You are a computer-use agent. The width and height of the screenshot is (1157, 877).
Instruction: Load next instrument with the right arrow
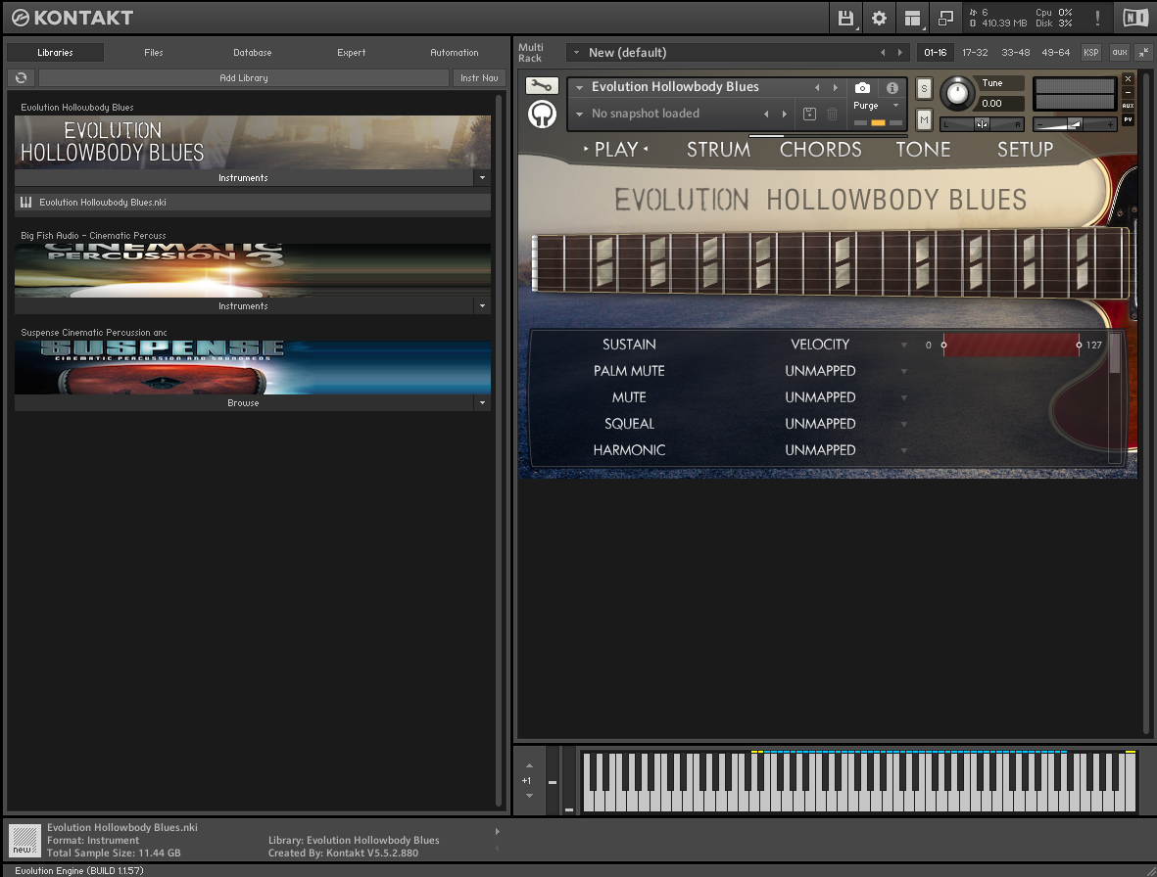tap(836, 88)
